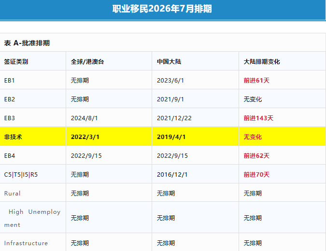Select the highlighted 非技术 row label
Image resolution: width=326 pixels, height=251 pixels.
13,137
